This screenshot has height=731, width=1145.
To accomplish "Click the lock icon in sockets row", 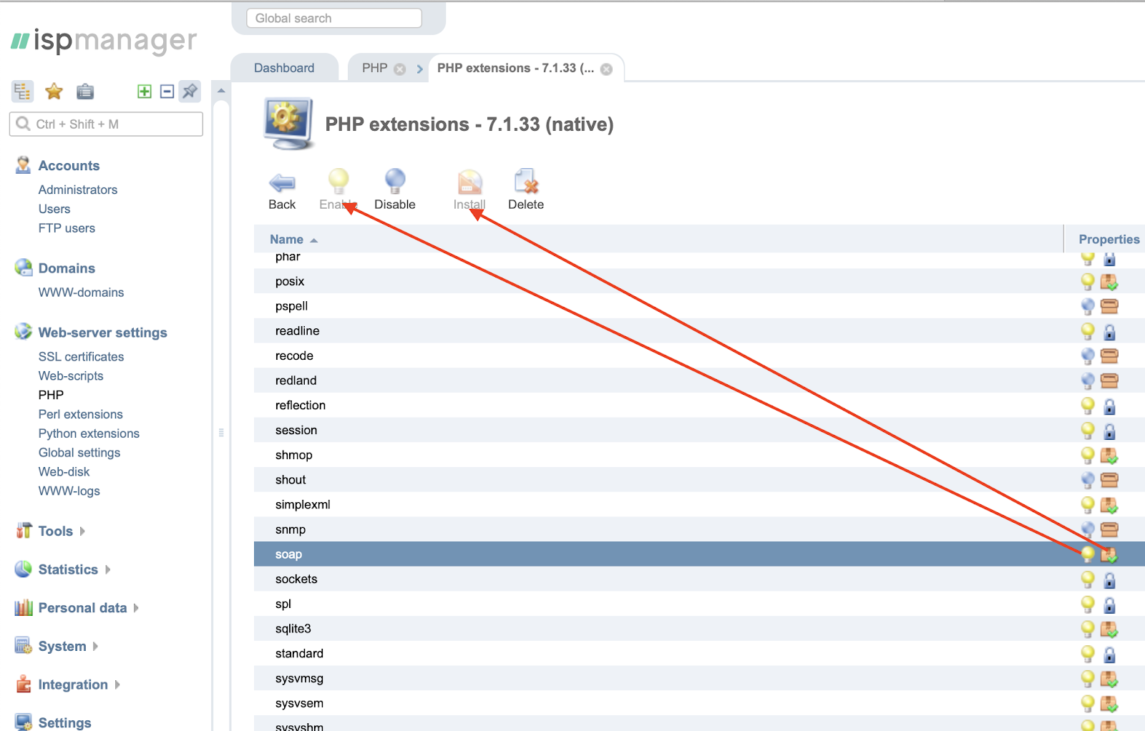I will tap(1109, 580).
